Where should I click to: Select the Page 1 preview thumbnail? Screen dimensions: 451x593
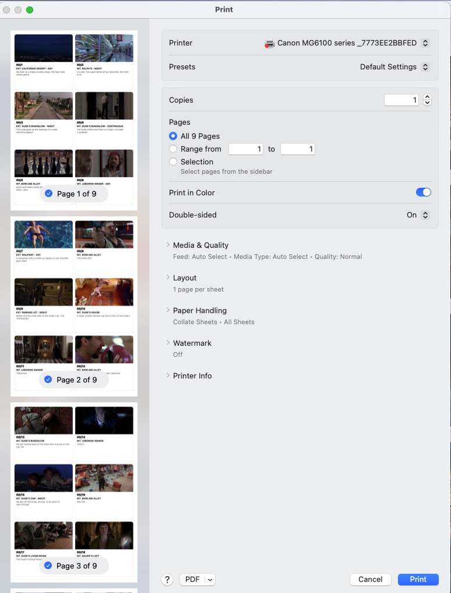[74, 120]
